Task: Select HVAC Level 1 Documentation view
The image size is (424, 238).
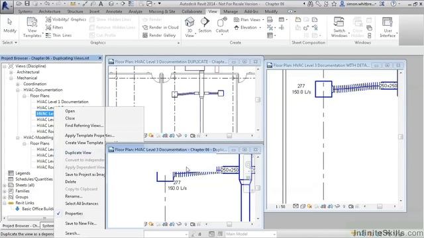Action: (x=62, y=102)
